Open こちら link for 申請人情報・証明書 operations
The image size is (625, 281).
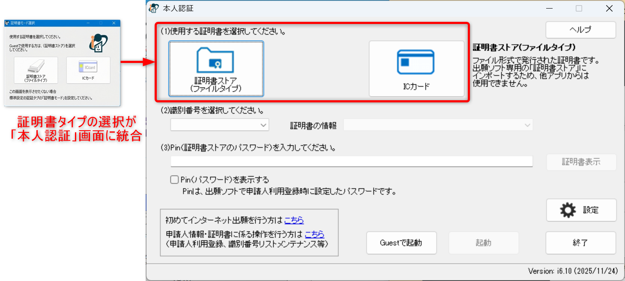point(314,234)
